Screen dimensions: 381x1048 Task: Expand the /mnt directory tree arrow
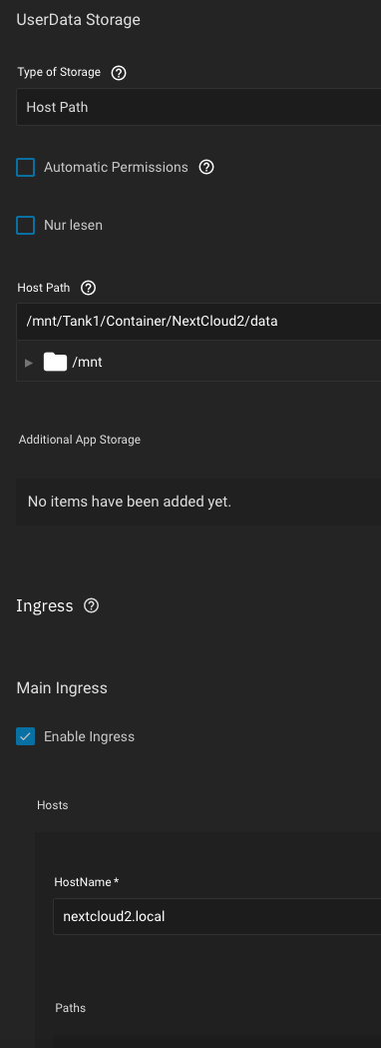(x=29, y=363)
